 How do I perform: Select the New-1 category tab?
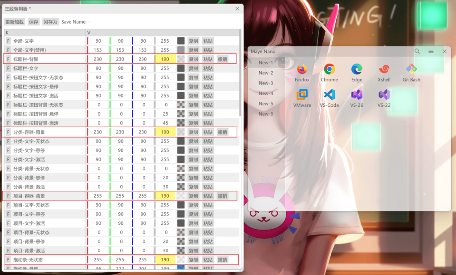point(266,63)
